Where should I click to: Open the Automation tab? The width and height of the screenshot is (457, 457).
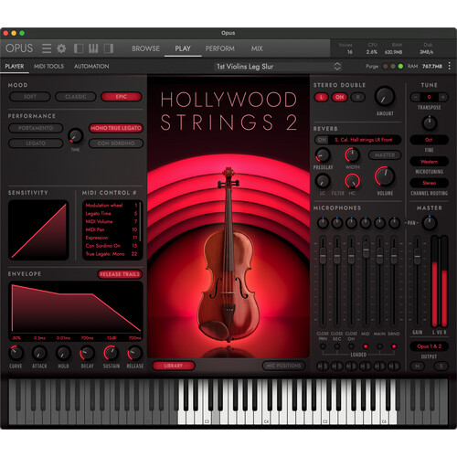(91, 66)
